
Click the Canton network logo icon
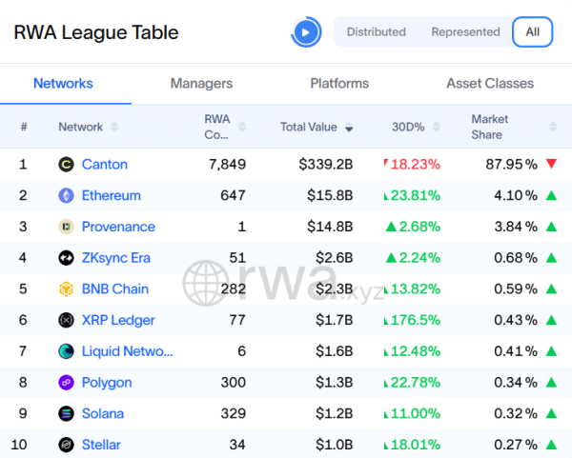(66, 165)
